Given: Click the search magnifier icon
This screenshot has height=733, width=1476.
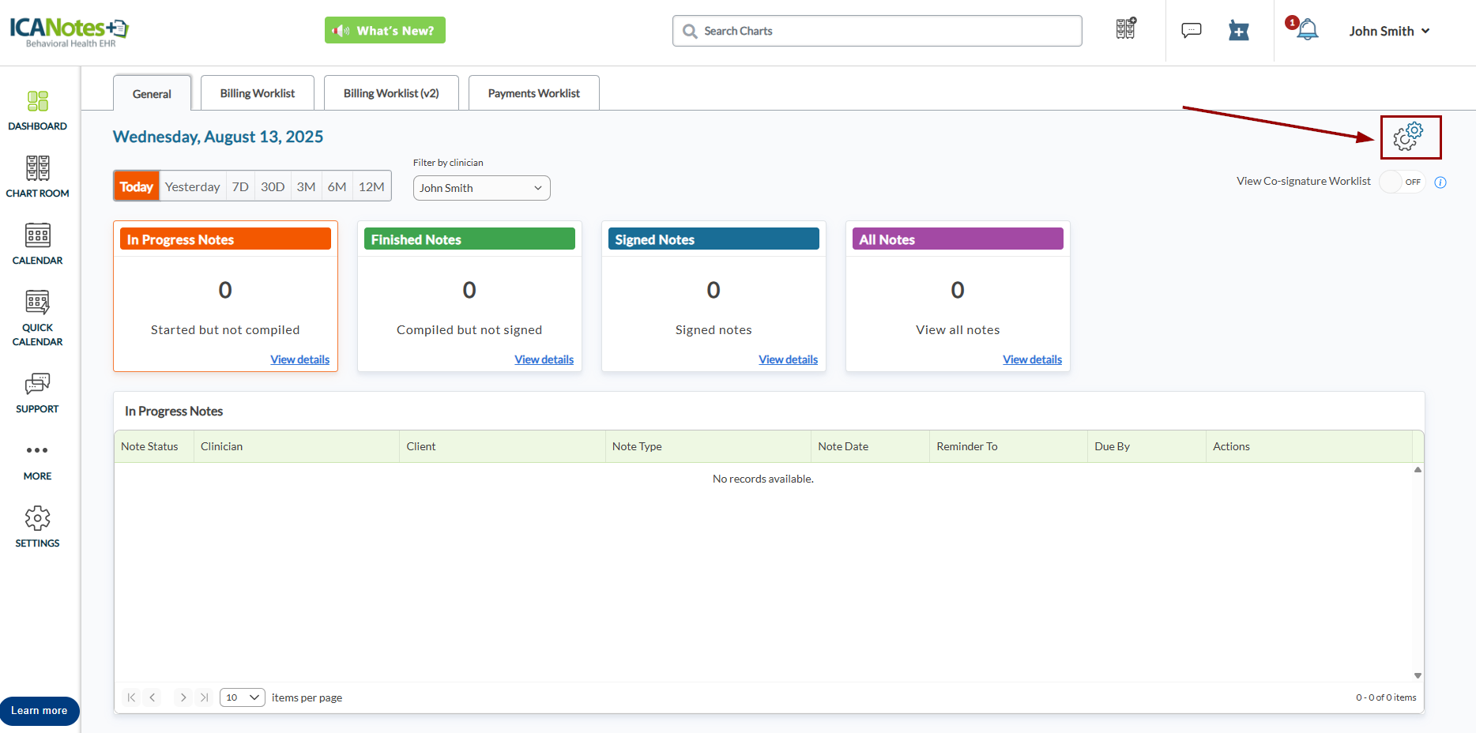Looking at the screenshot, I should pos(690,31).
